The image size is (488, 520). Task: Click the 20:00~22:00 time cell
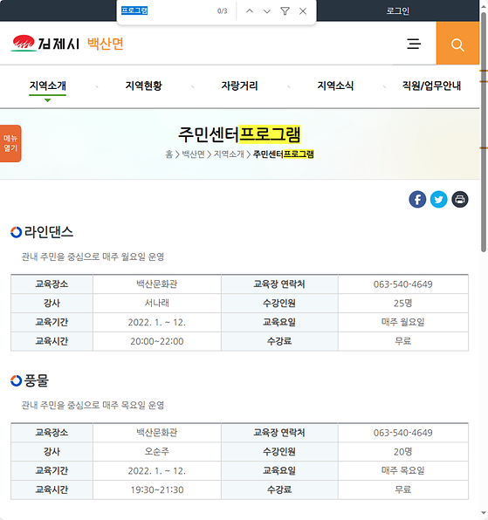click(x=157, y=341)
